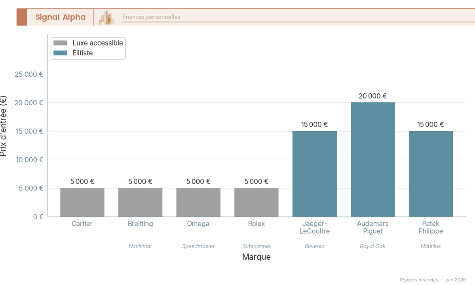
Task: Click the 5 000 € label above Breitling
Action: click(141, 181)
